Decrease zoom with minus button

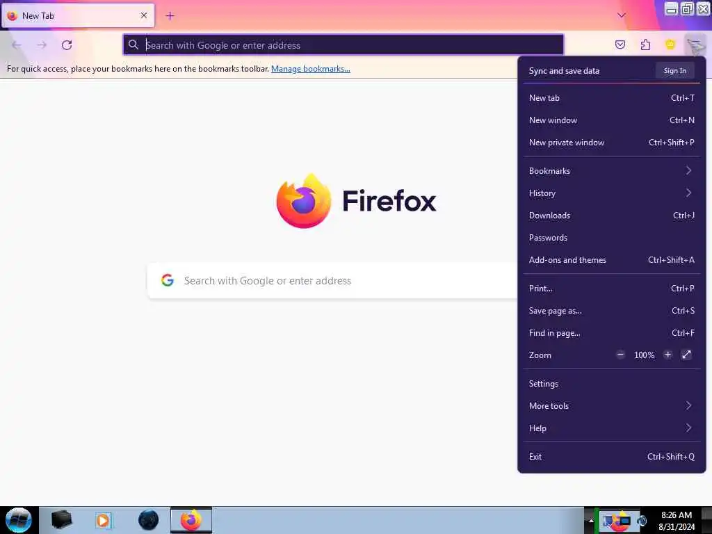(x=621, y=355)
